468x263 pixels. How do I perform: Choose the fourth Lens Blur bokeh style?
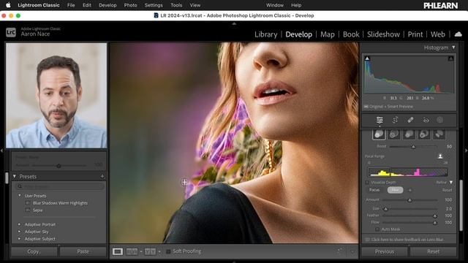coord(424,134)
